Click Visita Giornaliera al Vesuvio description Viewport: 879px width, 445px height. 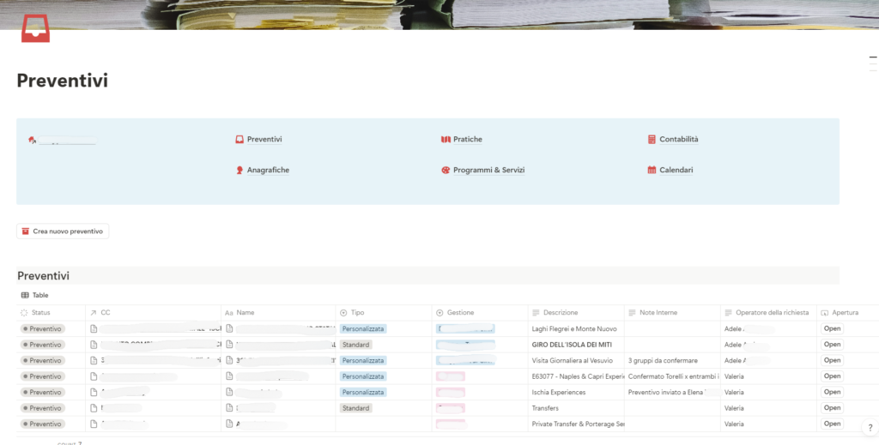(x=572, y=360)
